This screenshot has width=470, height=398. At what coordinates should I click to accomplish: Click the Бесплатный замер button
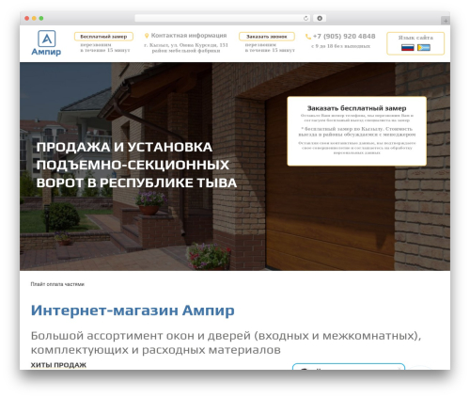[x=103, y=37]
